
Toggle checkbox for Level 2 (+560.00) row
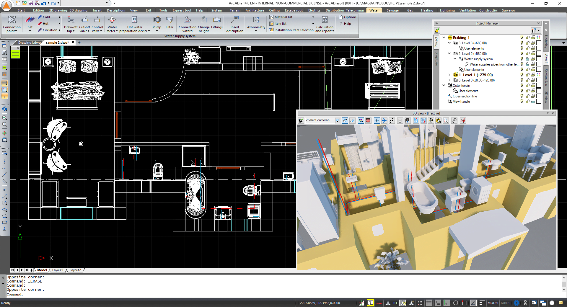[x=539, y=54]
